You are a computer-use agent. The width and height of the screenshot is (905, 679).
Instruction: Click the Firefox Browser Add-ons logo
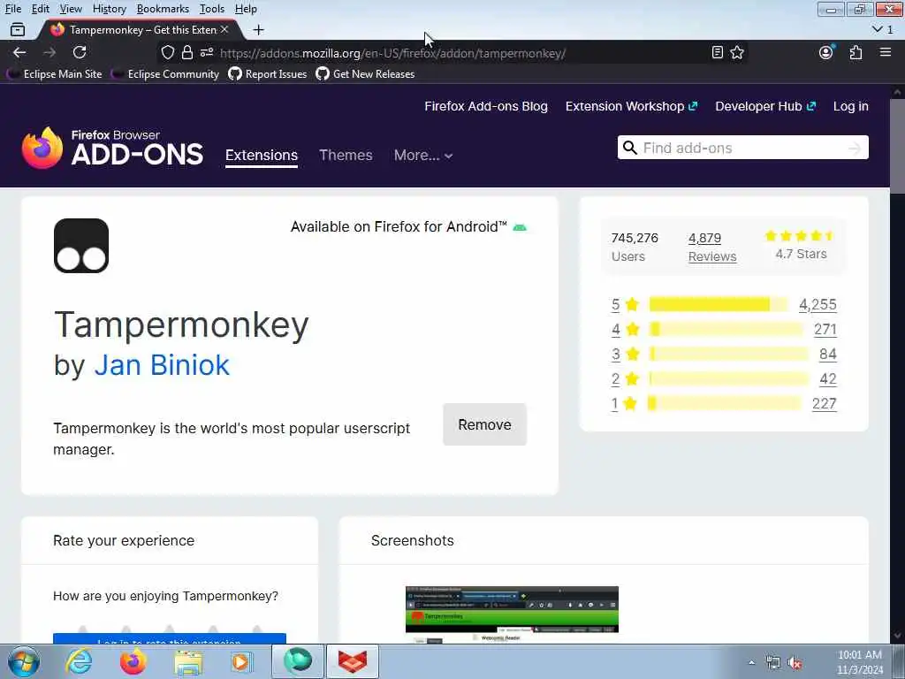tap(112, 149)
